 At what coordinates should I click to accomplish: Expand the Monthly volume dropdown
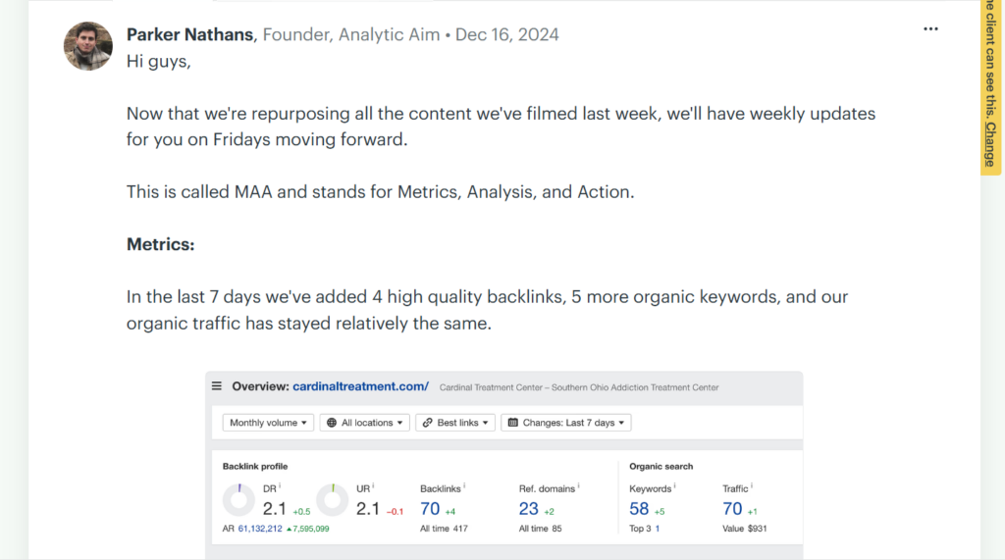[268, 423]
